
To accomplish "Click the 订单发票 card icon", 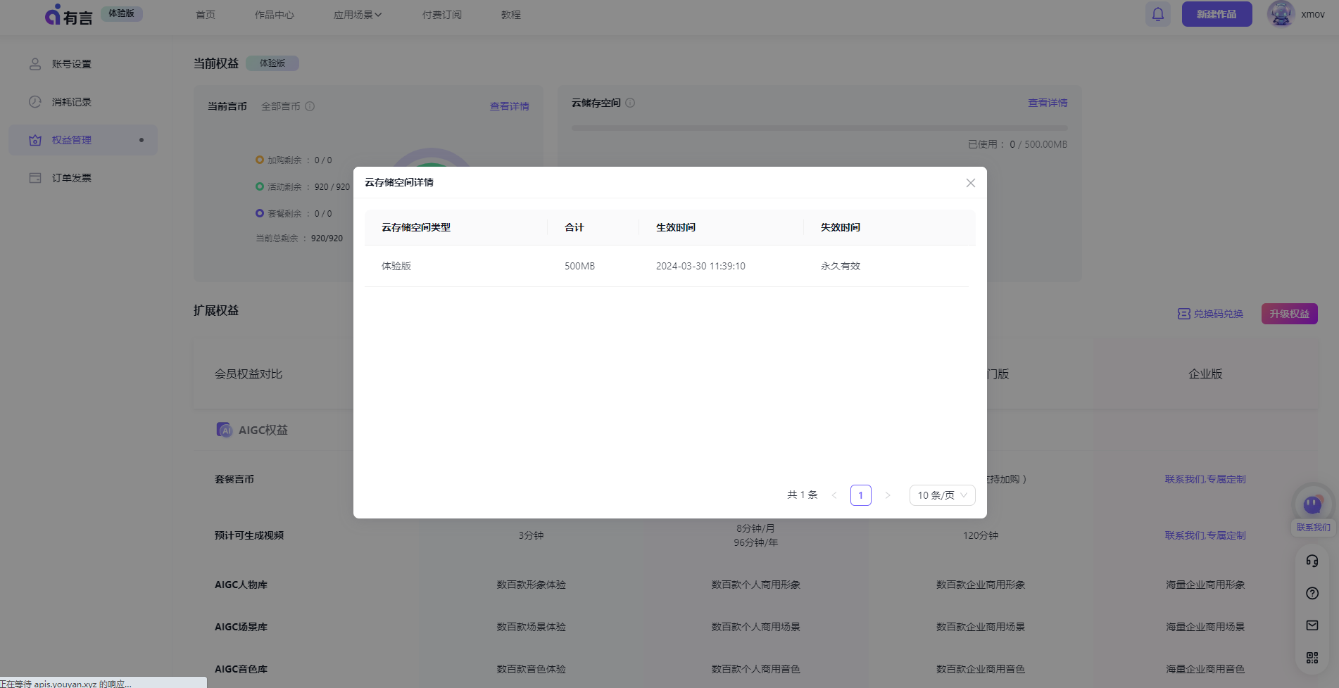I will pyautogui.click(x=35, y=178).
